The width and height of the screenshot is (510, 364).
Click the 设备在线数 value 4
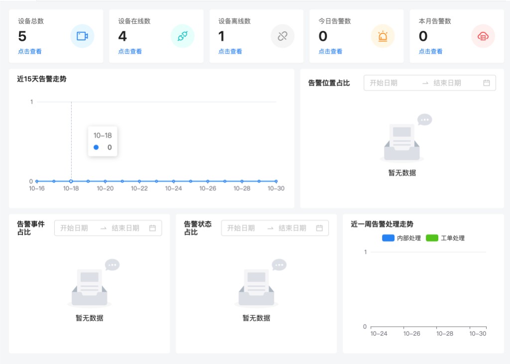click(x=123, y=36)
